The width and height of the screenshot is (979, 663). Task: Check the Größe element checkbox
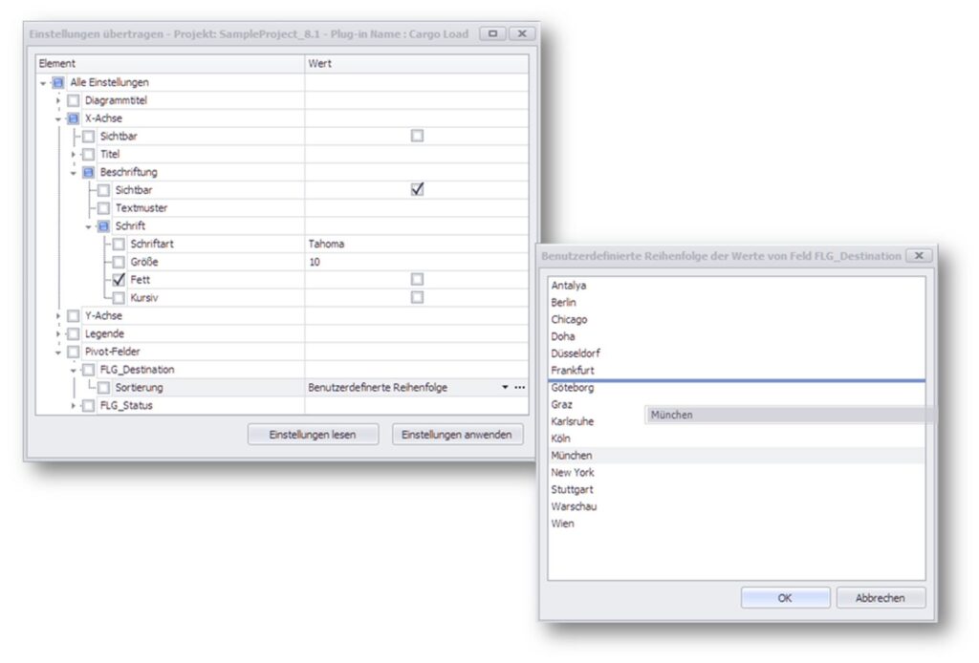[119, 262]
